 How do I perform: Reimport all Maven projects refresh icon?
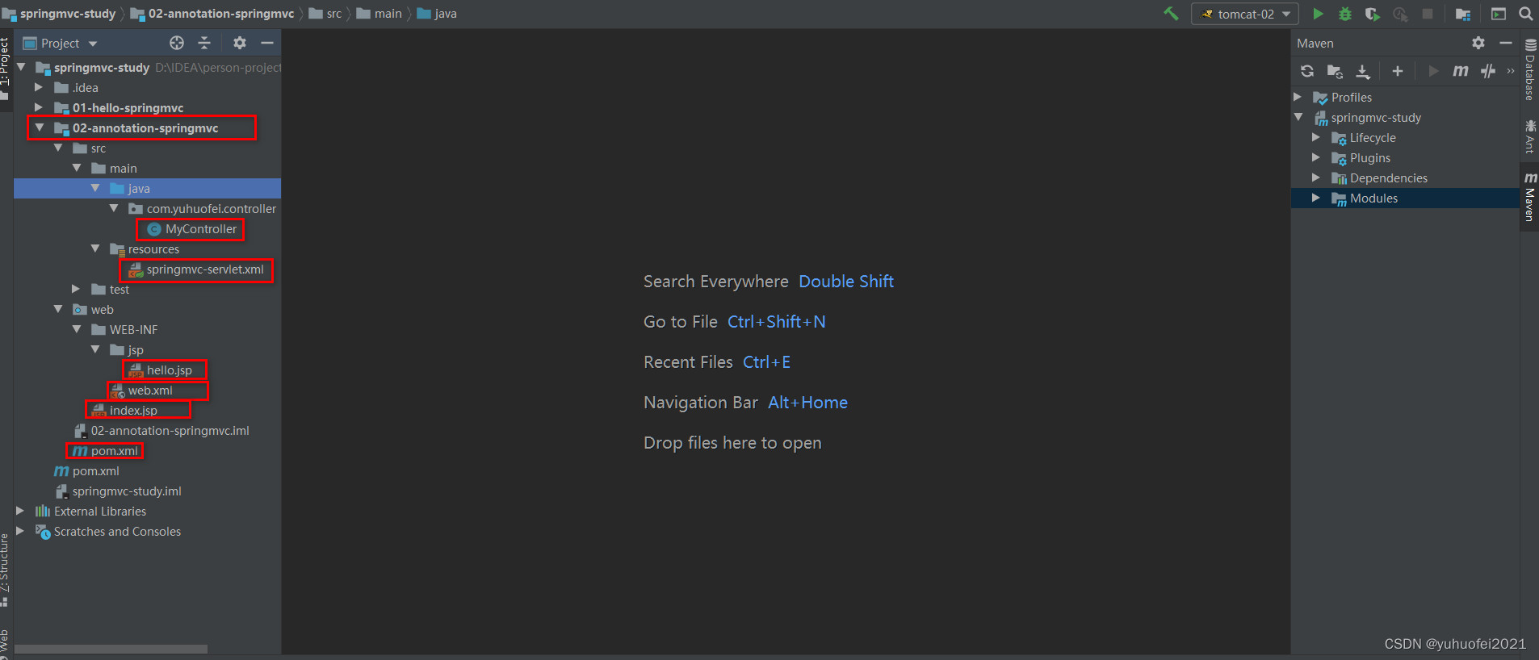[x=1307, y=71]
